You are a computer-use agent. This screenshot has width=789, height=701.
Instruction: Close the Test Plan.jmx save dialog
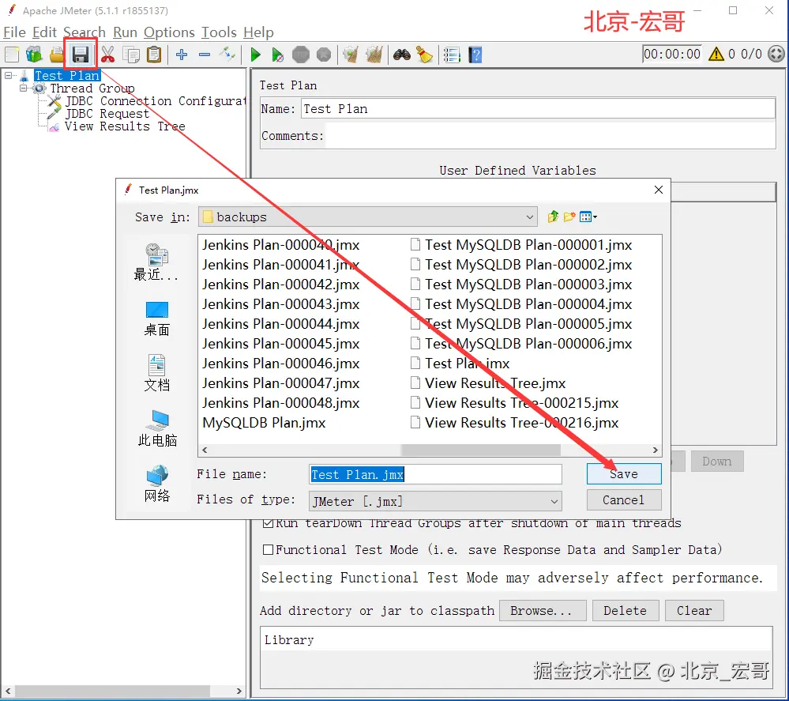click(x=658, y=190)
